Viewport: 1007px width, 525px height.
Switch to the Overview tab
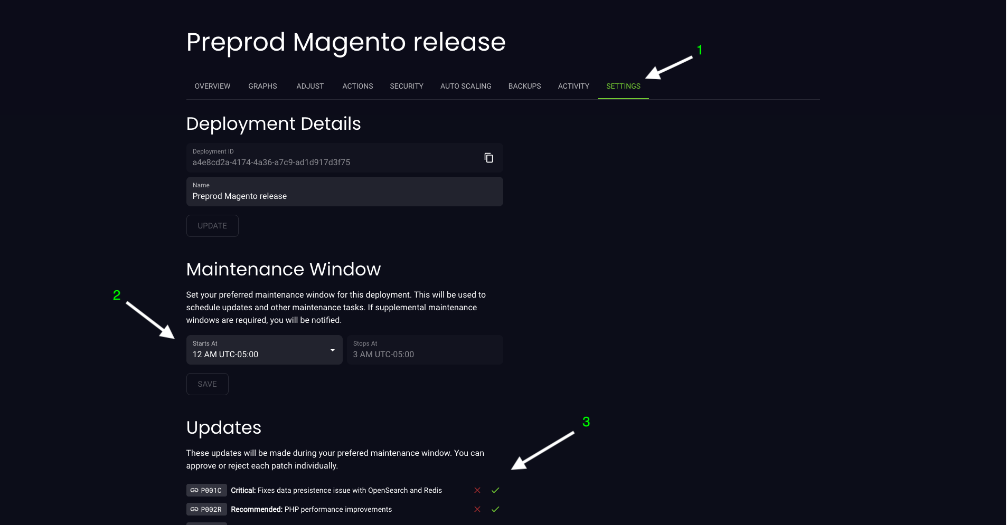tap(212, 86)
